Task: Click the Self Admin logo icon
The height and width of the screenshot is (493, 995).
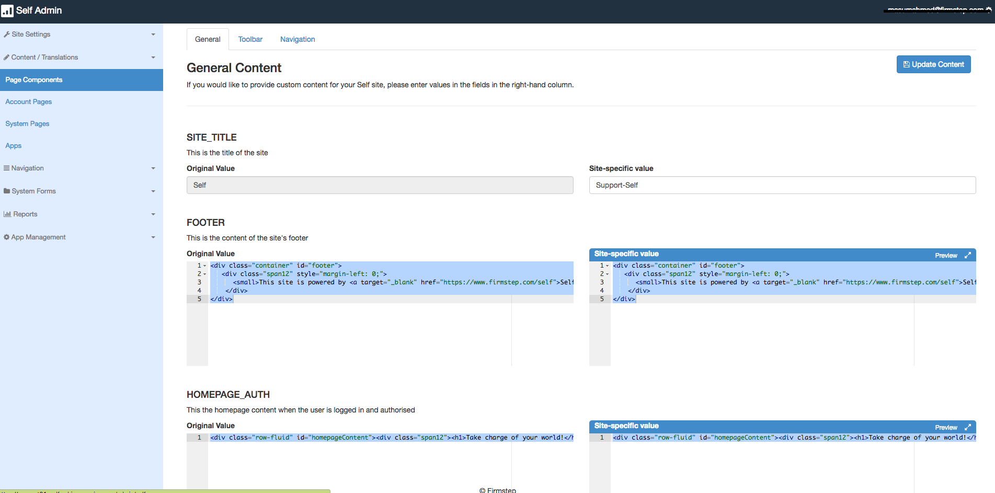Action: coord(7,10)
